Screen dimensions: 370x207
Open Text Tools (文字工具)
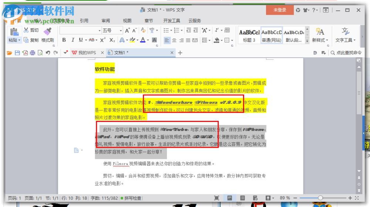pyautogui.click(x=346, y=35)
